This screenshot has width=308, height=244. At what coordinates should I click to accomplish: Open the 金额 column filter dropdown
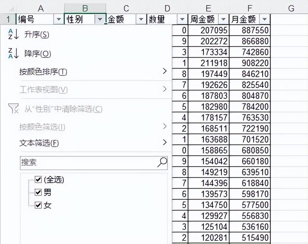[x=141, y=19]
